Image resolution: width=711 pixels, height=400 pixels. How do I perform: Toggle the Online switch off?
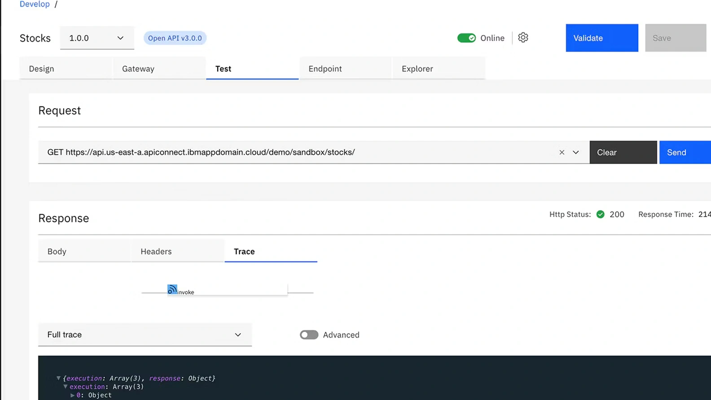(466, 38)
